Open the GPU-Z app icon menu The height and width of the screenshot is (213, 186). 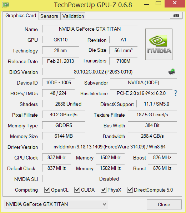click(x=6, y=5)
